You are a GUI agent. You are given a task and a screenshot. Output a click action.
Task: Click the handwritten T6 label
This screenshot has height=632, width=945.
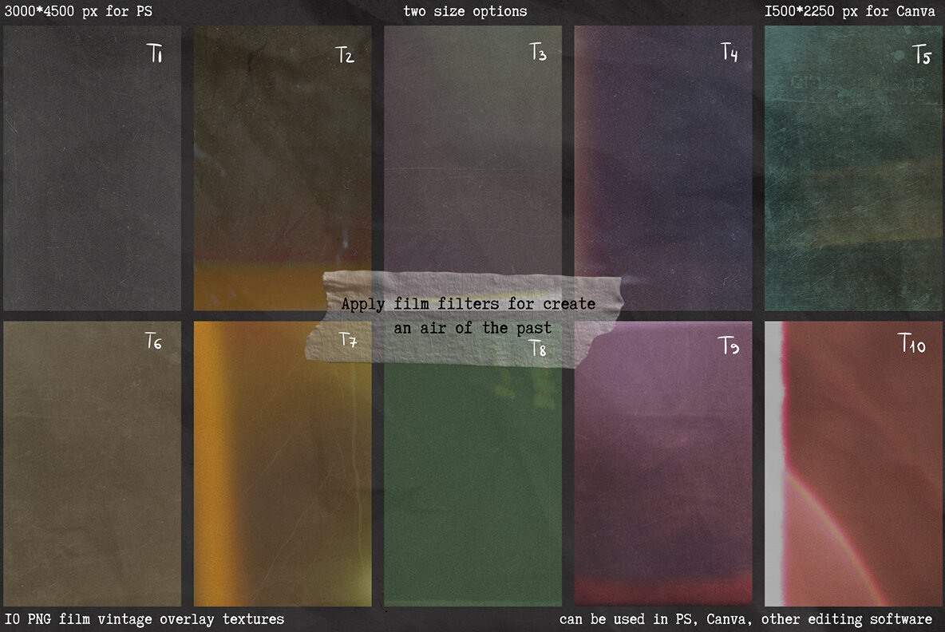point(153,342)
